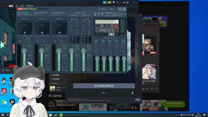Stop the Voicemeeter cassette playback
Screen dimensions: 208x117
pyautogui.click(x=111, y=34)
